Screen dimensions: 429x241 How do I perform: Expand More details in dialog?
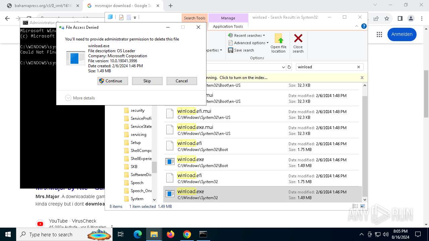tap(80, 98)
